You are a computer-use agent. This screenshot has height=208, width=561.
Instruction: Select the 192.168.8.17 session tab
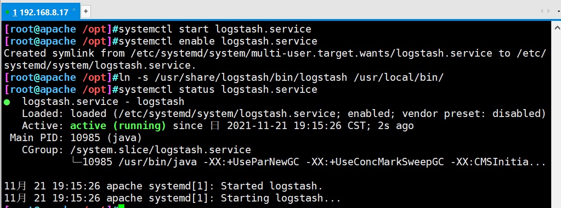[41, 11]
